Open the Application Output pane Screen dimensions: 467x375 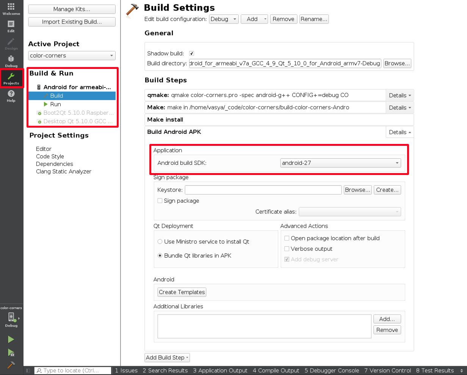coord(220,370)
